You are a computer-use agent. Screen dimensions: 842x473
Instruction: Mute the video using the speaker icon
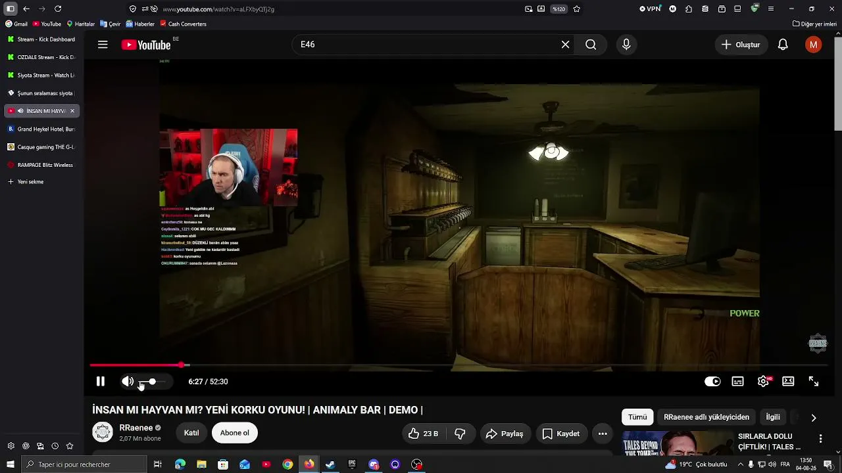[128, 382]
